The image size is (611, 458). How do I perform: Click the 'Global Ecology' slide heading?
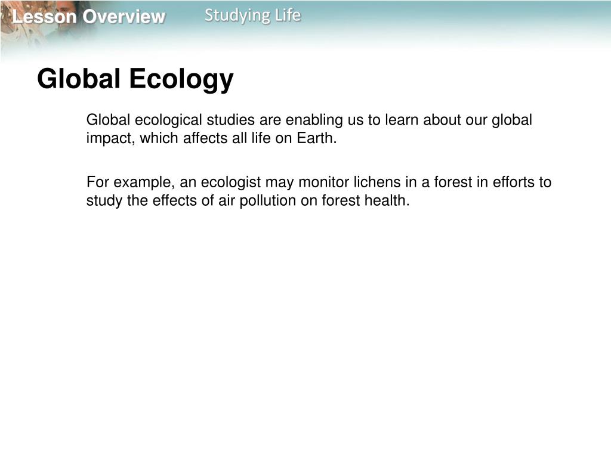[x=135, y=79]
